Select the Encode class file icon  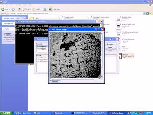[119, 19]
